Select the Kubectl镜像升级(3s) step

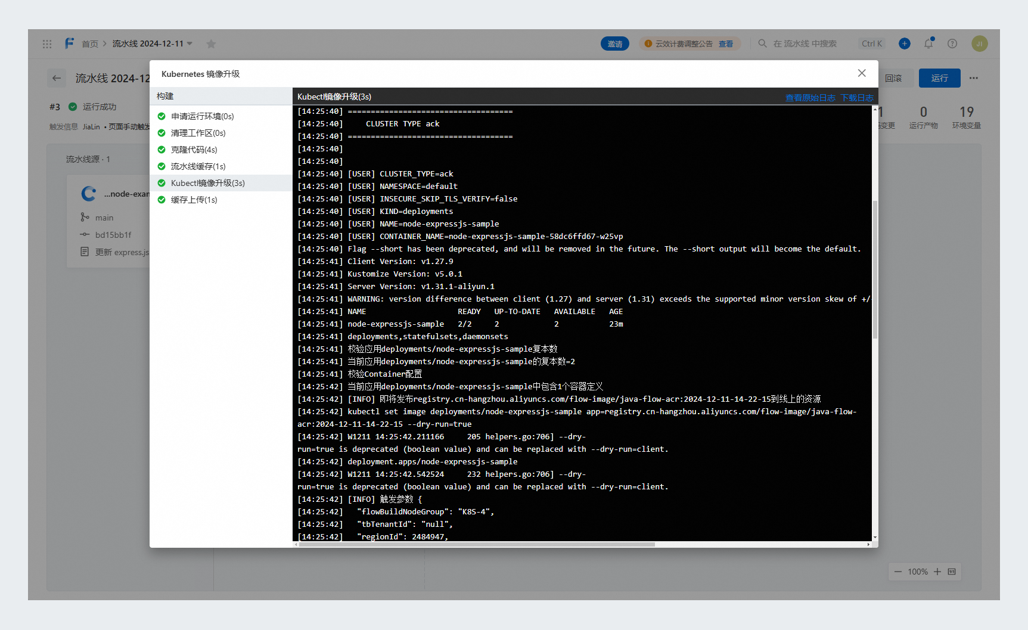coord(220,183)
